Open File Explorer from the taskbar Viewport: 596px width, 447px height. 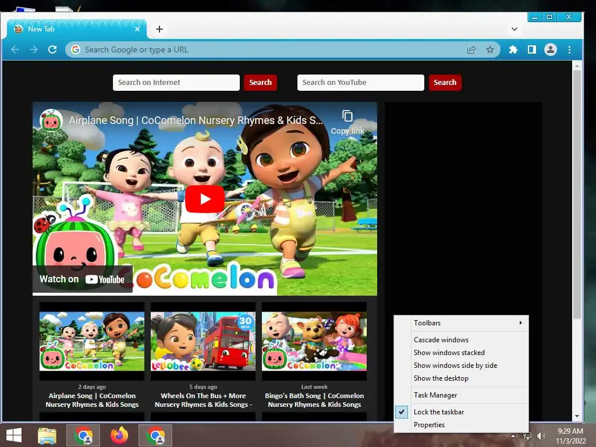47,435
